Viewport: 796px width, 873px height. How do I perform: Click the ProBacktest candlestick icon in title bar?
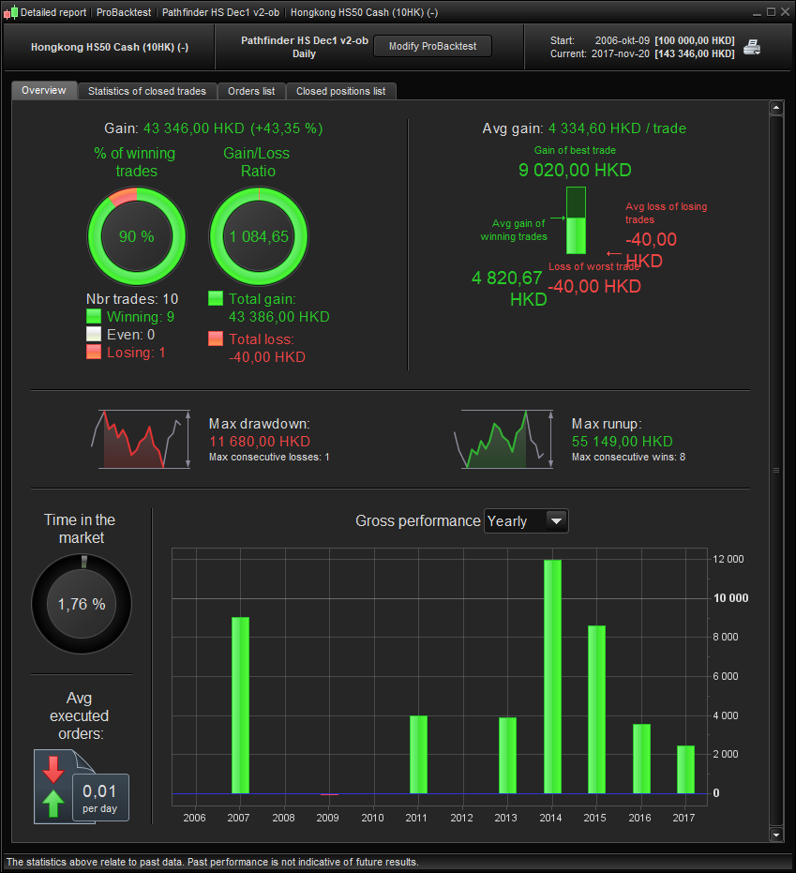10,12
